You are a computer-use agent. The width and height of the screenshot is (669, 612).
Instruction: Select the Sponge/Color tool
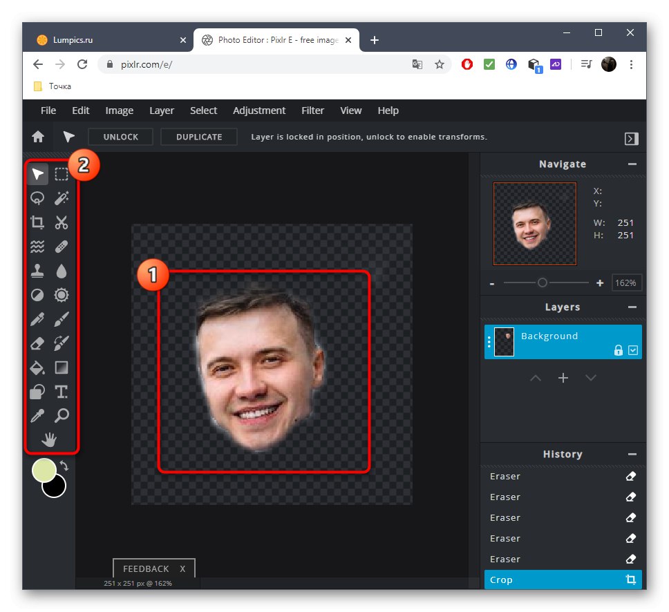[62, 295]
